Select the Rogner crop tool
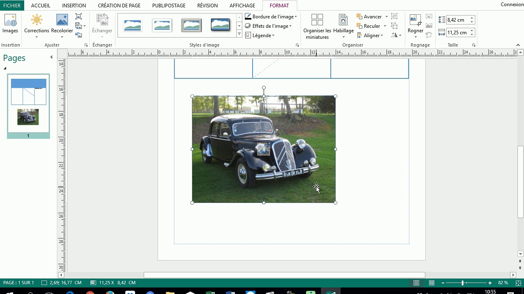This screenshot has height=294, width=524. click(x=415, y=24)
